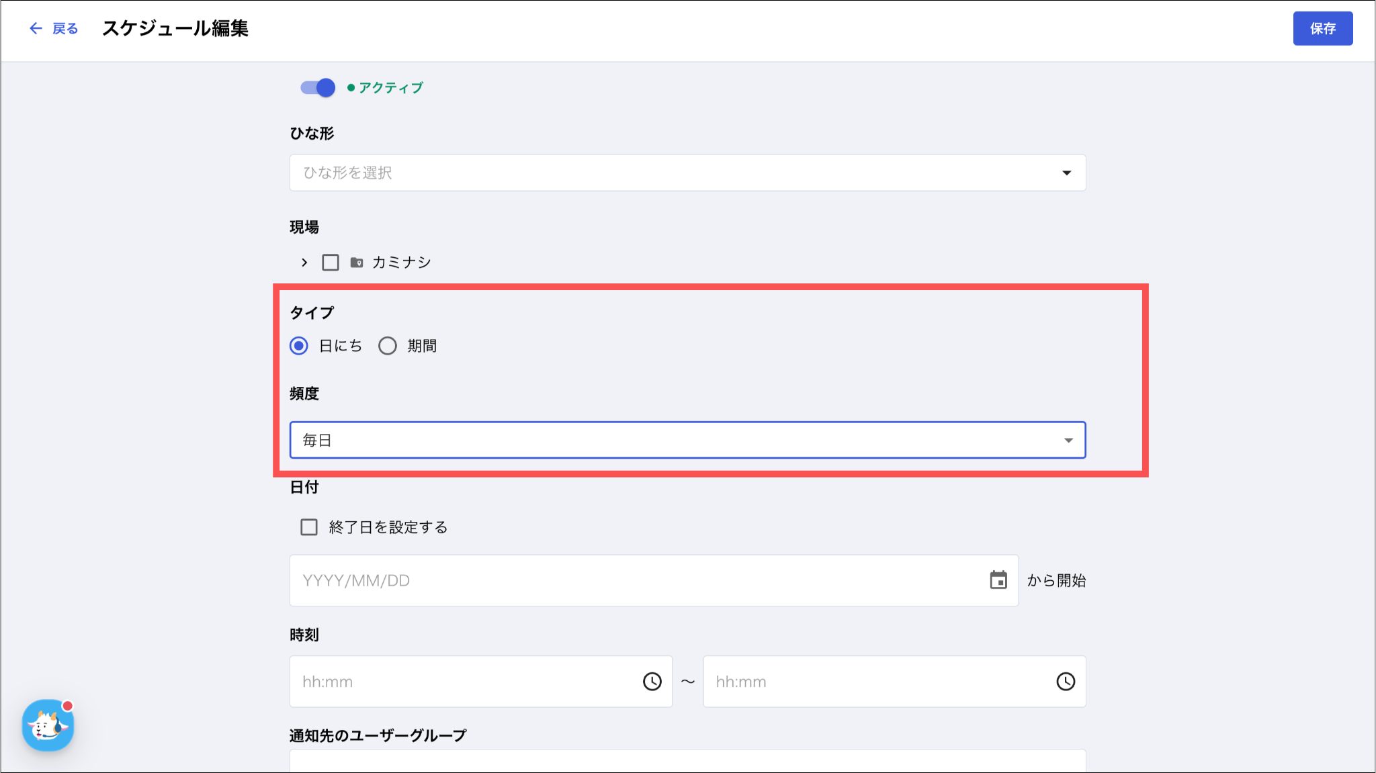The image size is (1376, 773).
Task: Click the カミナシ folder icon
Action: pyautogui.click(x=357, y=263)
